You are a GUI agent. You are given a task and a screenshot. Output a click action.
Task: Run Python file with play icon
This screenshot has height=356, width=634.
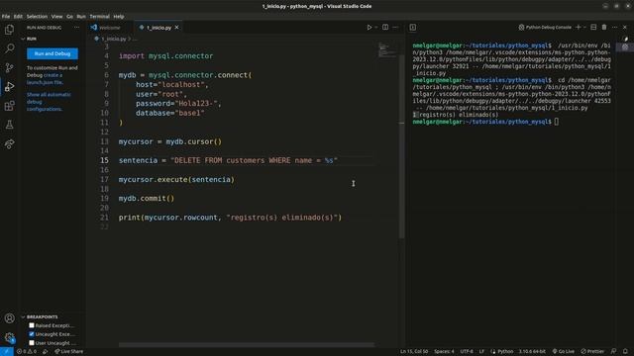pyautogui.click(x=370, y=28)
